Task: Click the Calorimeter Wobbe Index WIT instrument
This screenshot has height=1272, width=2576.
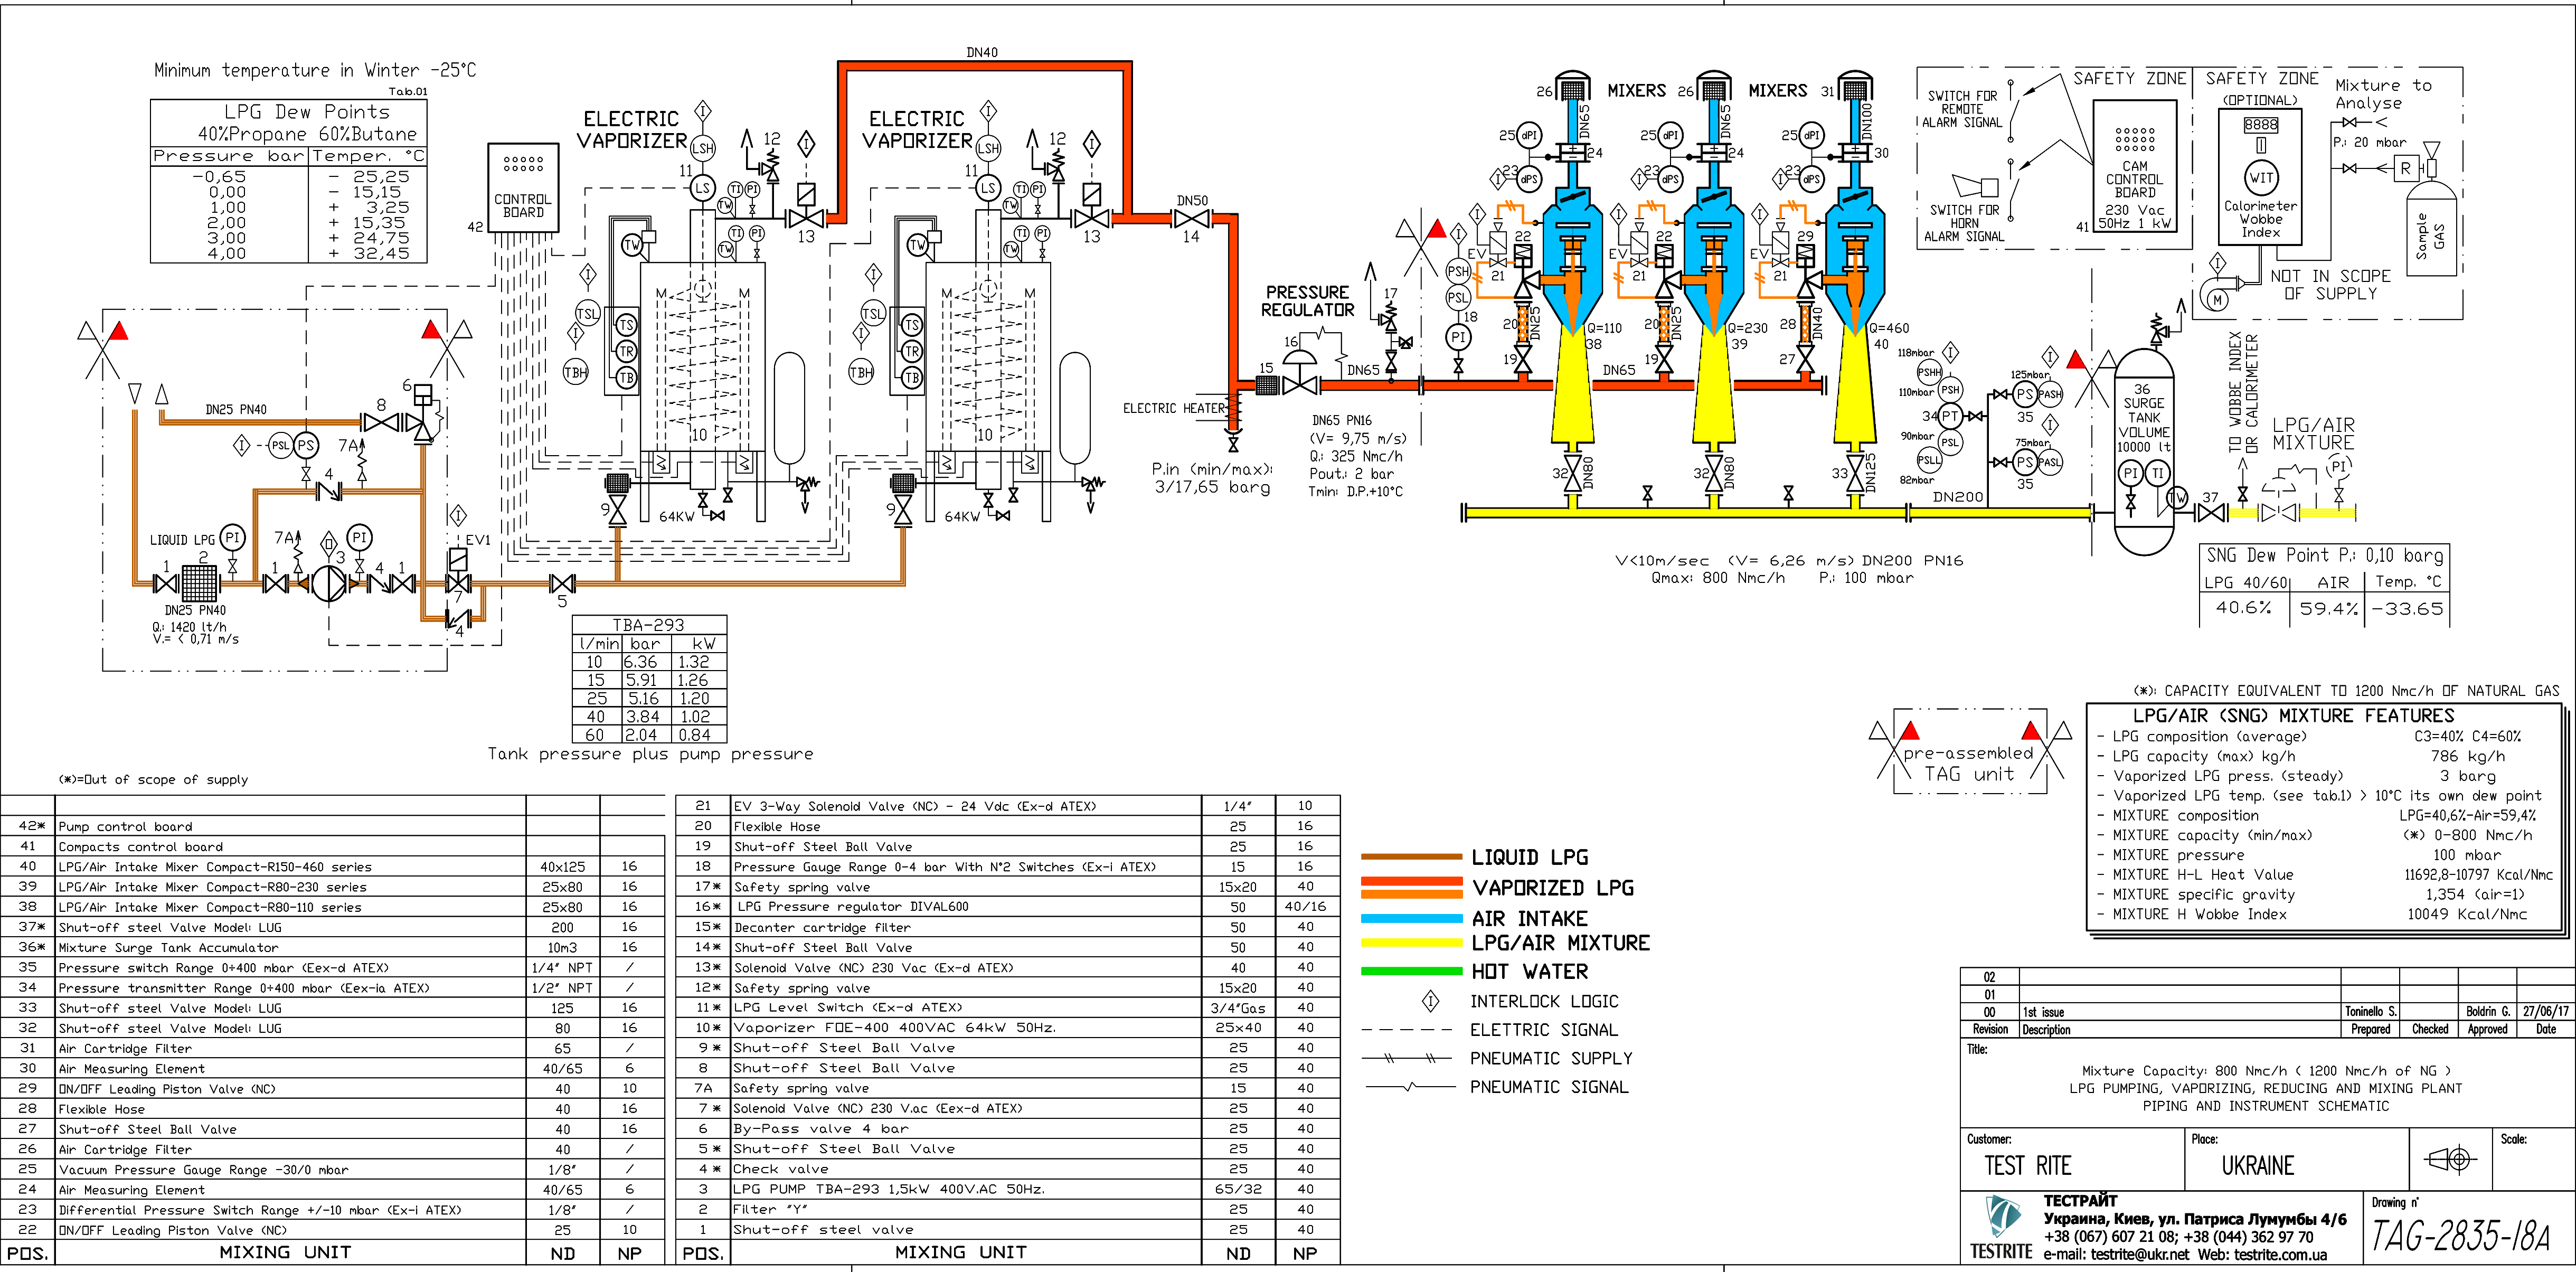Action: point(2260,177)
